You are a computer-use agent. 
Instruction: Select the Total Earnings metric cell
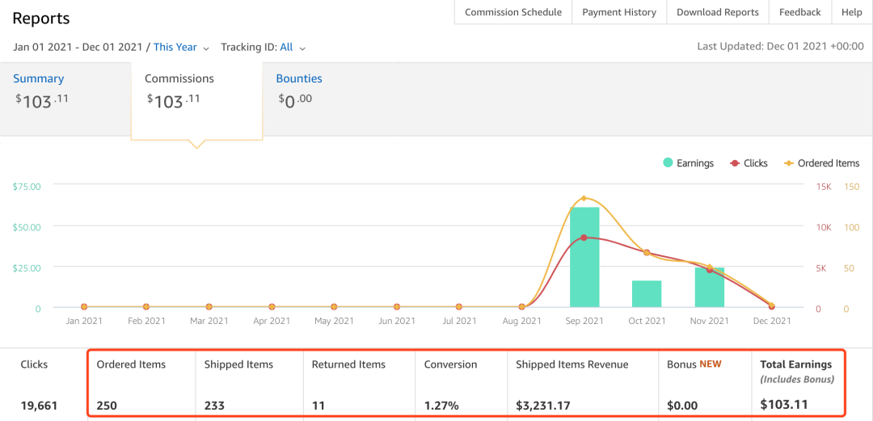pos(799,384)
